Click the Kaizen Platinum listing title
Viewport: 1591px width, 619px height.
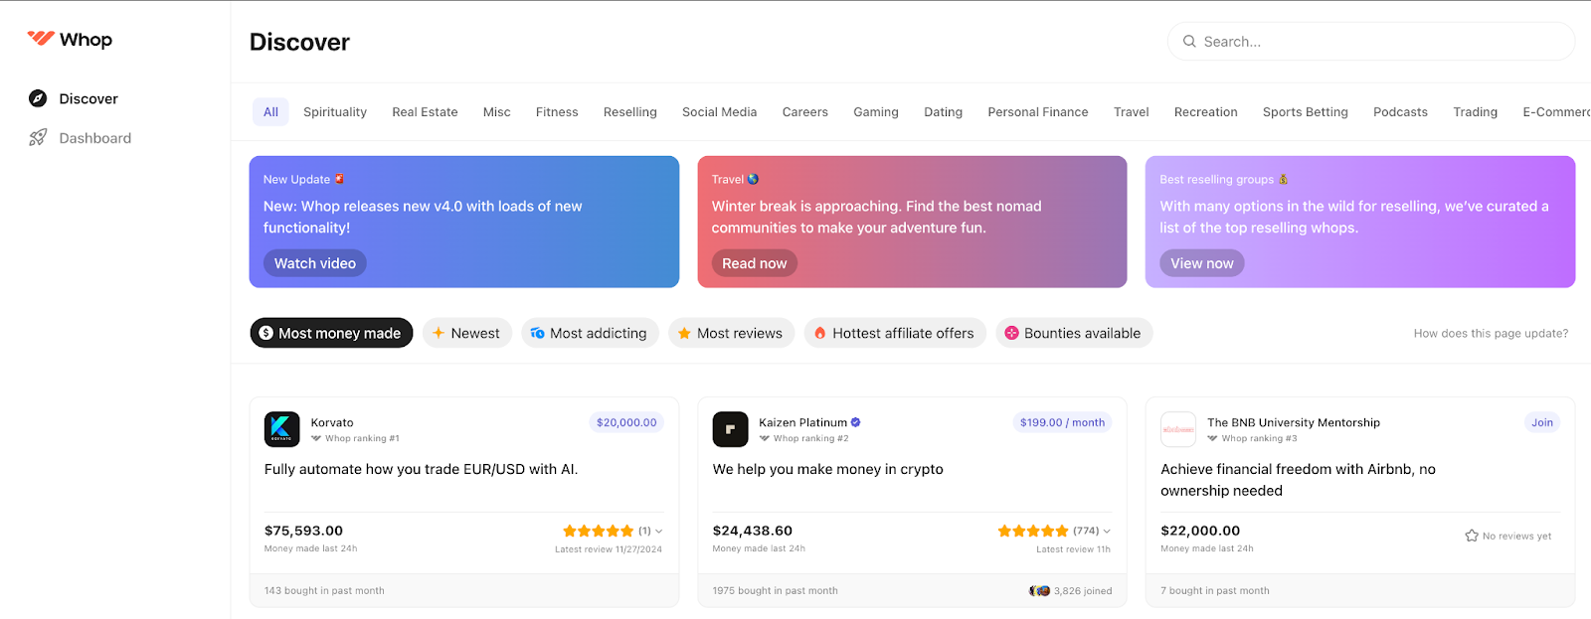802,422
